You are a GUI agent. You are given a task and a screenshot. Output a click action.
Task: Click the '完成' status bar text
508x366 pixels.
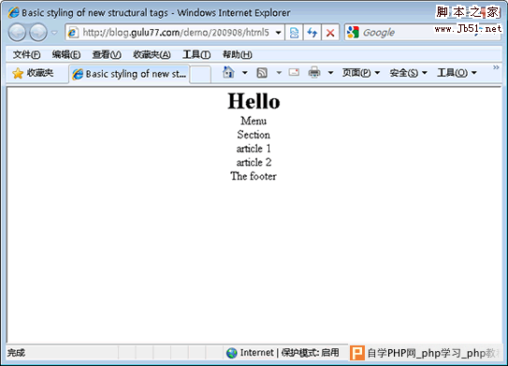16,353
